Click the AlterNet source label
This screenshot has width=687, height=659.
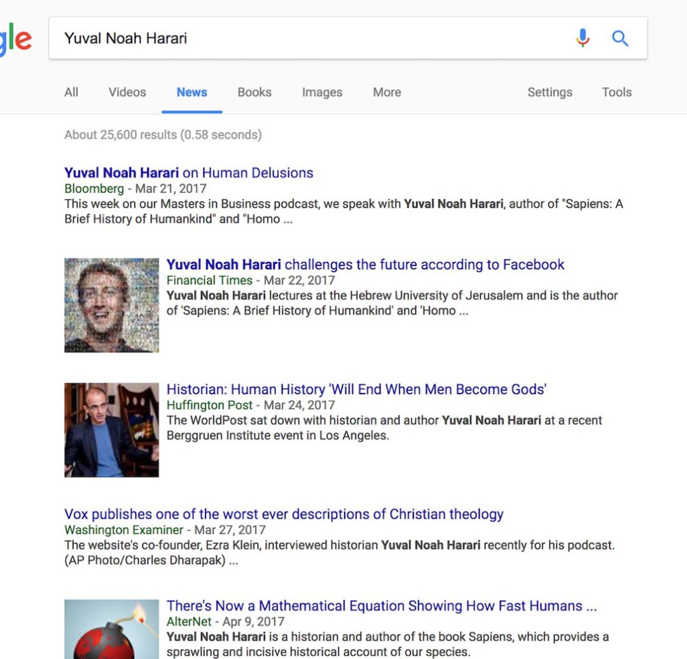tap(189, 621)
